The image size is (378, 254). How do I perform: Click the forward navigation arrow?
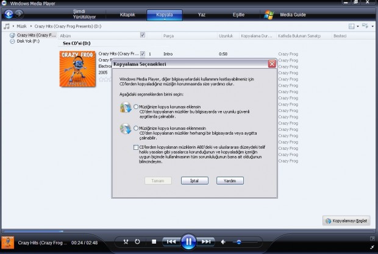tap(19, 14)
